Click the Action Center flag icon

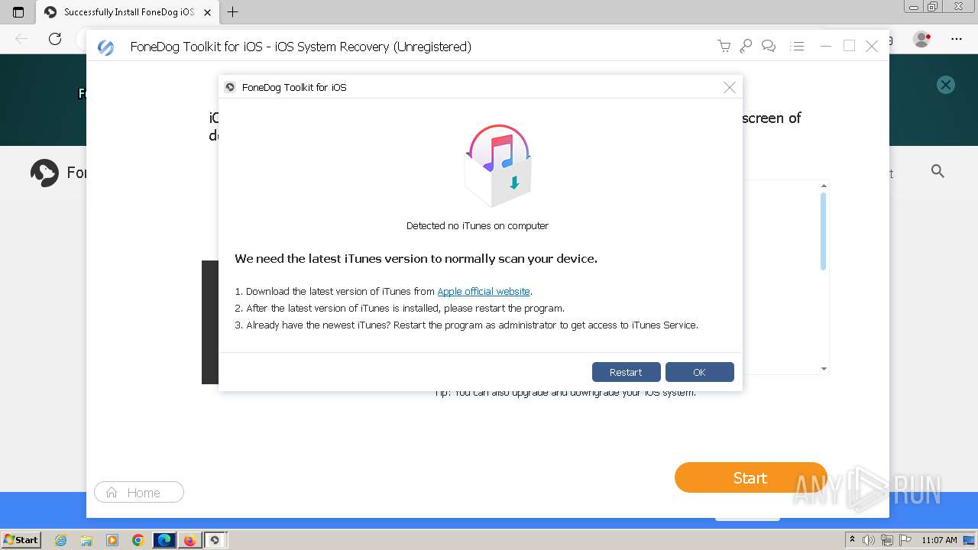click(905, 540)
